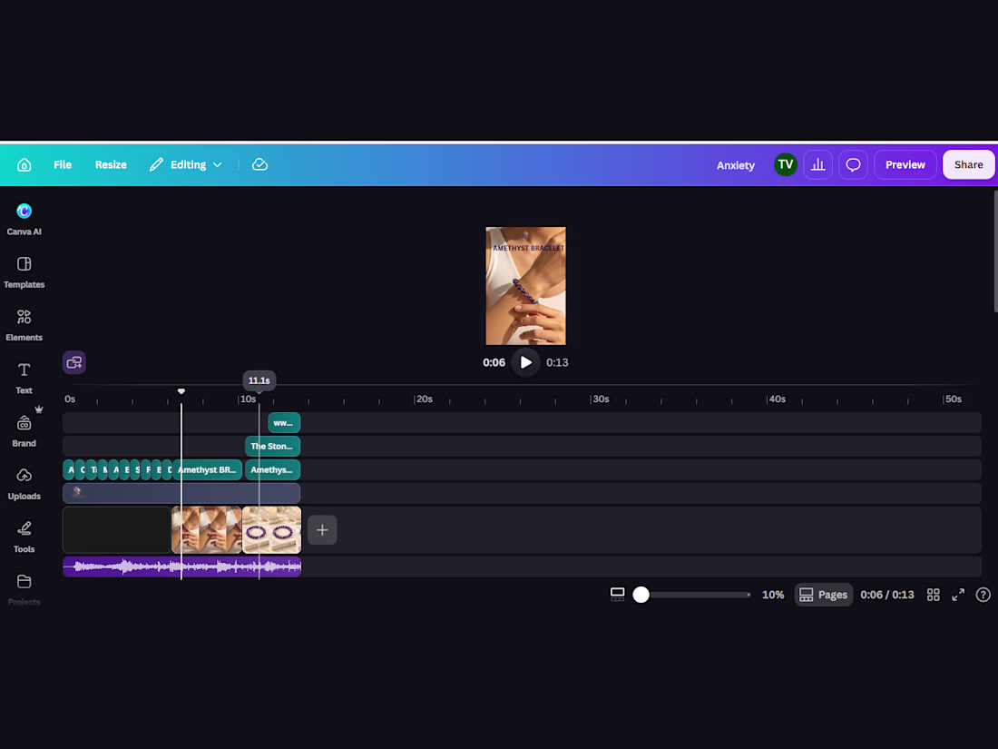The height and width of the screenshot is (749, 998).
Task: Switch to grid view
Action: point(933,595)
